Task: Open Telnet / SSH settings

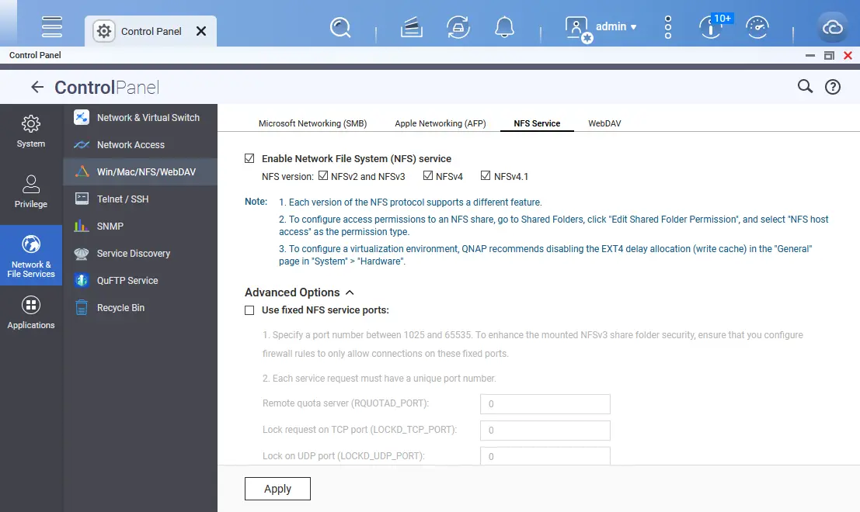Action: 141,199
